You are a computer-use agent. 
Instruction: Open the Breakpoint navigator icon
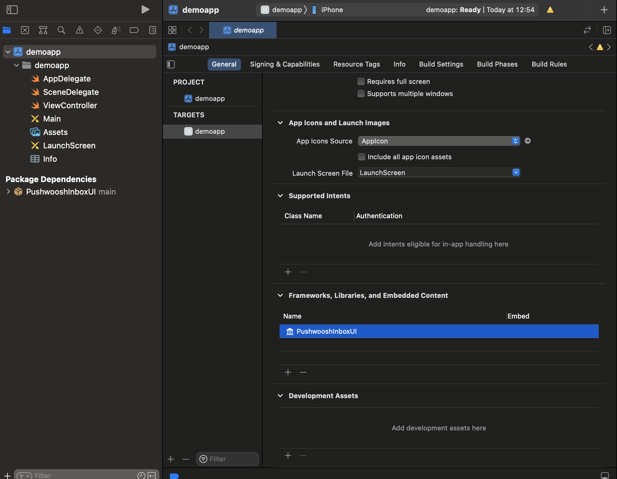coord(134,30)
